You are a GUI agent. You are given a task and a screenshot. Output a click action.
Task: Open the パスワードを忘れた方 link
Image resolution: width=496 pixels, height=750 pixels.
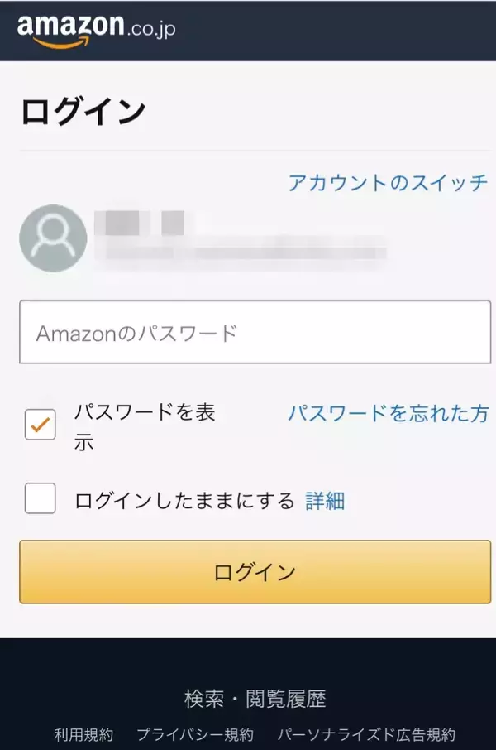click(388, 413)
